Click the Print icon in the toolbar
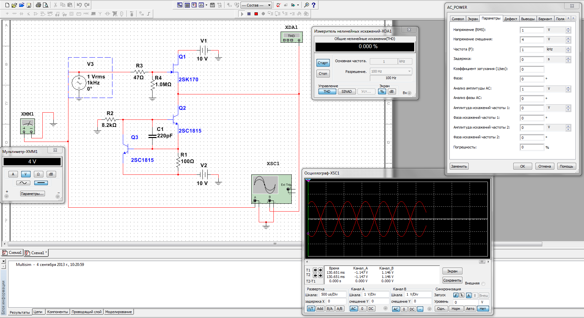The image size is (584, 318). point(38,5)
